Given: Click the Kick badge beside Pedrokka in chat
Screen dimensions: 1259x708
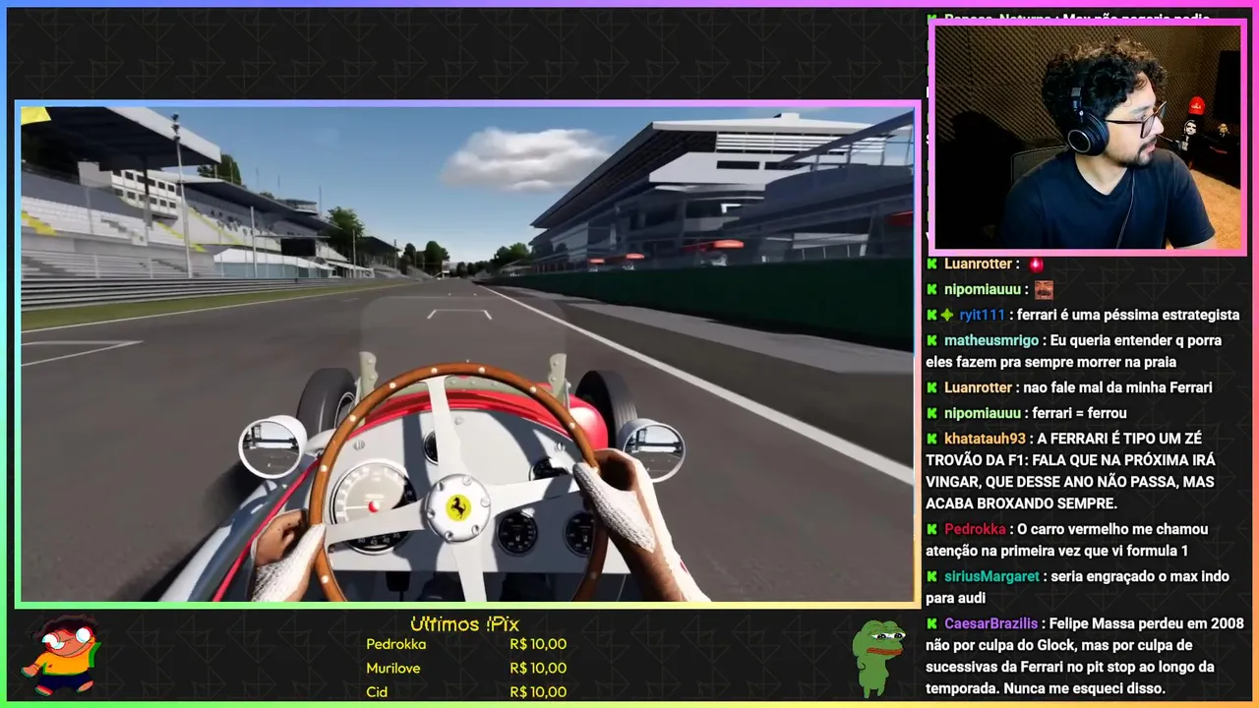Looking at the screenshot, I should (x=931, y=529).
